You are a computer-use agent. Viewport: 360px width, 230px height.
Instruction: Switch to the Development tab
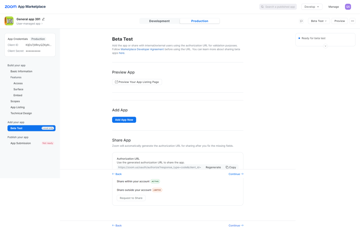pyautogui.click(x=159, y=21)
